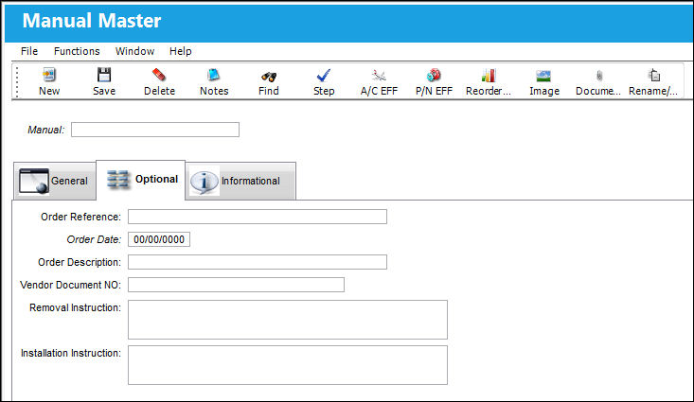Click the toolbar drag handle grip
The image size is (694, 402).
pyautogui.click(x=17, y=81)
